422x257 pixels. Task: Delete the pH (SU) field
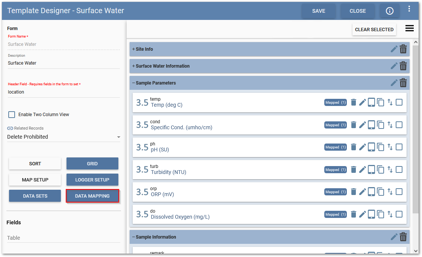coord(353,147)
